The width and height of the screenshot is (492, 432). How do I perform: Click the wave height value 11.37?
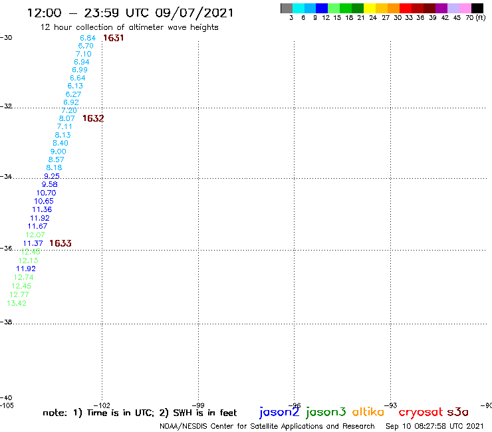point(33,243)
